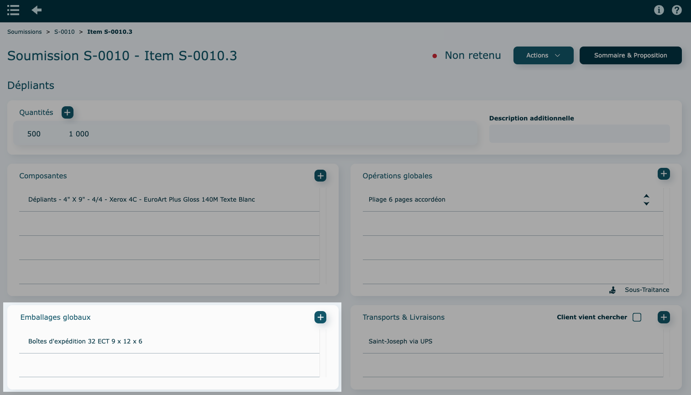The image size is (691, 395).
Task: Add a component in Composantes panel
Action: (x=320, y=176)
